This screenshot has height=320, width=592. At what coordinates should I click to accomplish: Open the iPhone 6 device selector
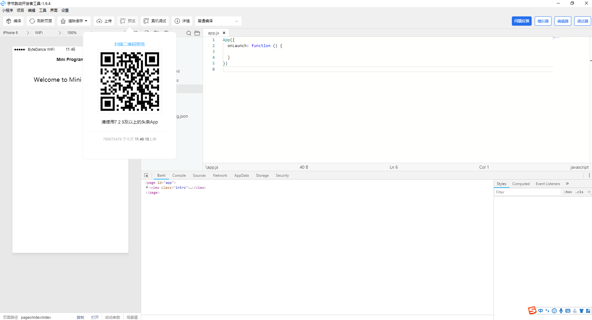point(16,33)
